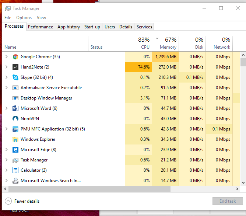Click the horizontal scrollbar thumb
246x216 pixels.
(x=89, y=189)
